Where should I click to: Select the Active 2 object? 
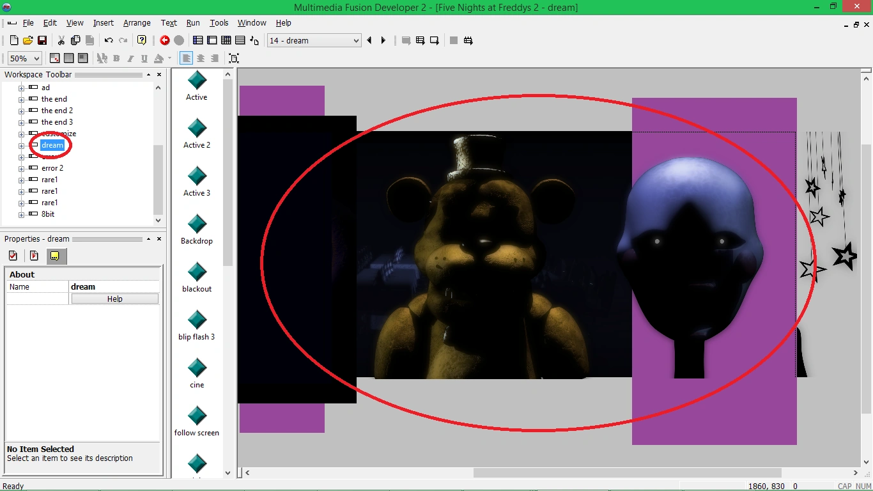point(197,134)
